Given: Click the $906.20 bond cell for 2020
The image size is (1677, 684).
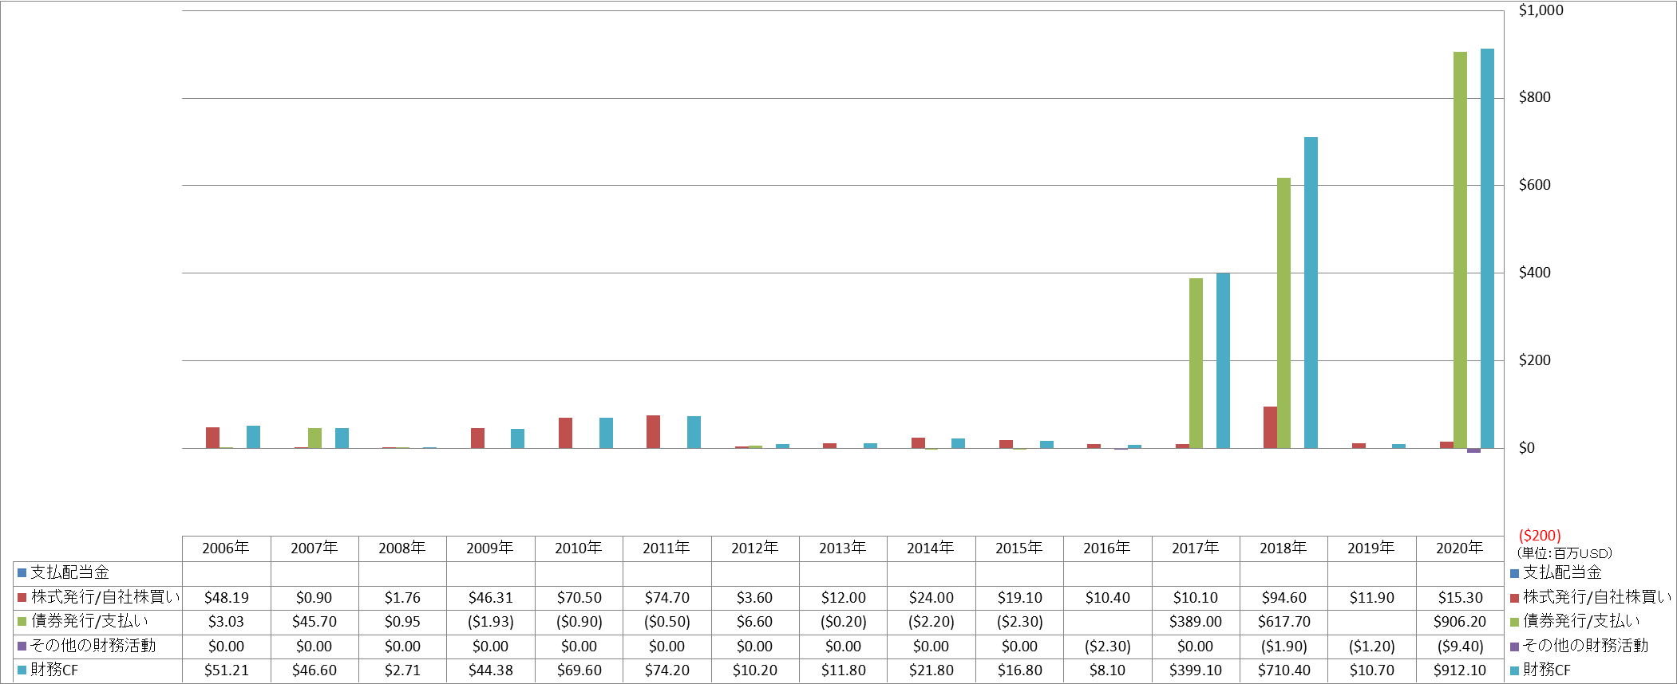Looking at the screenshot, I should click(x=1460, y=622).
